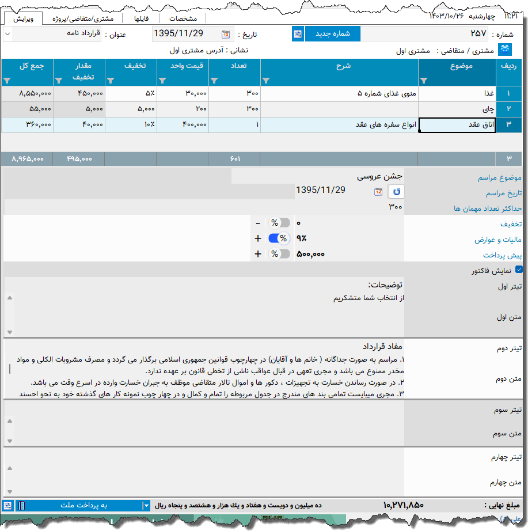Image resolution: width=528 pixels, height=531 pixels.
Task: Click the customer icon next to مشتری / متقاضی
Action: point(504,50)
